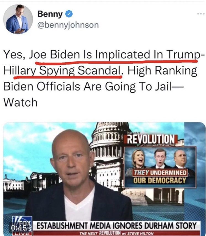Click the blue verified badge
This screenshot has height=236, width=206.
click(69, 14)
